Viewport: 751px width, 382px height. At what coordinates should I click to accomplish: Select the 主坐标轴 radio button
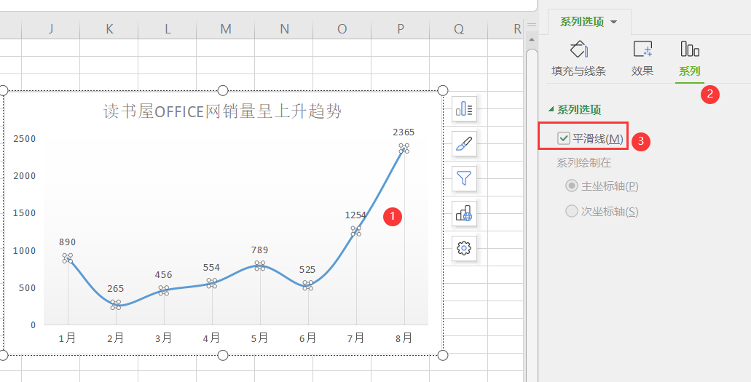coord(572,186)
